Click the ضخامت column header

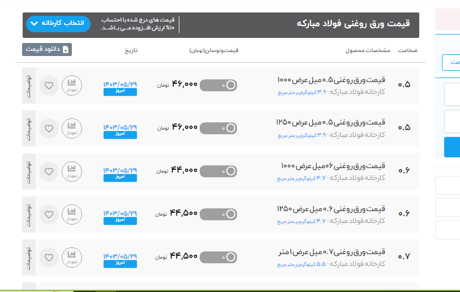point(407,50)
